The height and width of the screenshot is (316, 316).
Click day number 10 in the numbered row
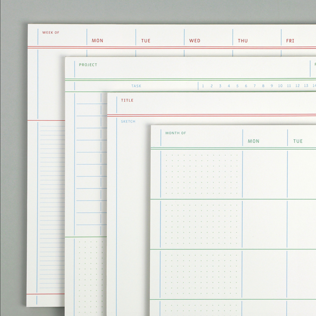[x=280, y=86]
